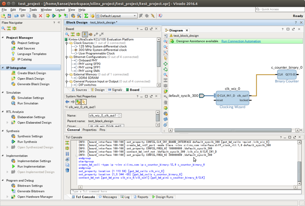Open project settings via the toolbar gear icon

pyautogui.click(x=73, y=16)
